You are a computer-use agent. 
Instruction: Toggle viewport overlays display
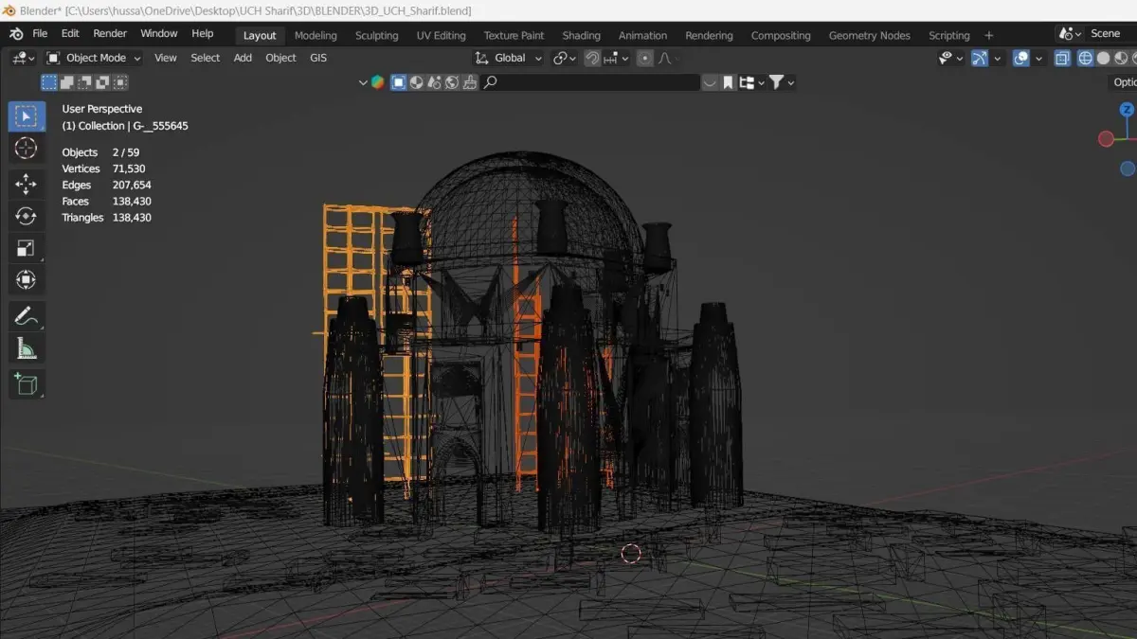[x=1021, y=58]
